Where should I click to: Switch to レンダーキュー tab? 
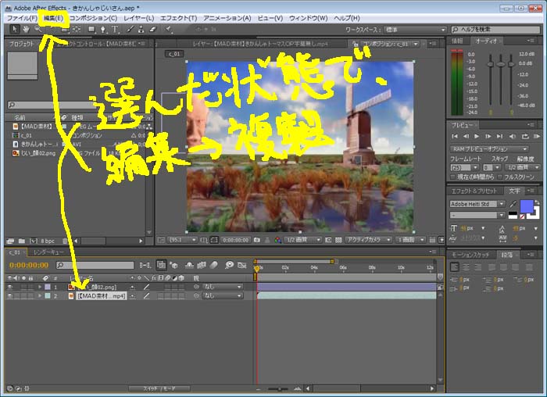click(48, 252)
